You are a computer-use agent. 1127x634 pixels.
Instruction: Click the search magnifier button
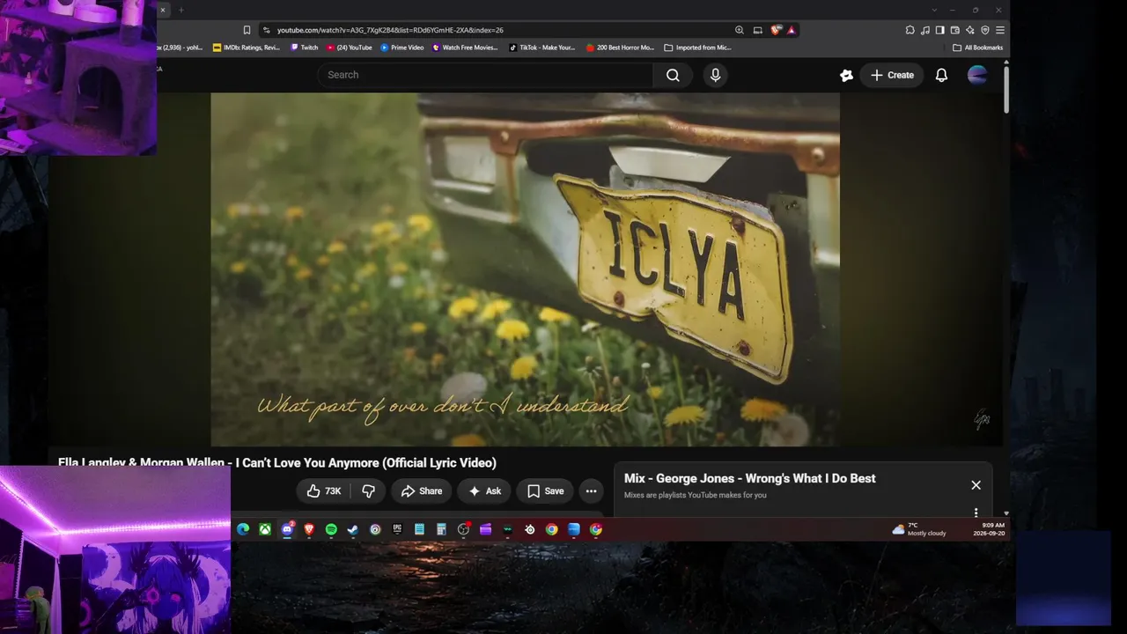coord(673,75)
